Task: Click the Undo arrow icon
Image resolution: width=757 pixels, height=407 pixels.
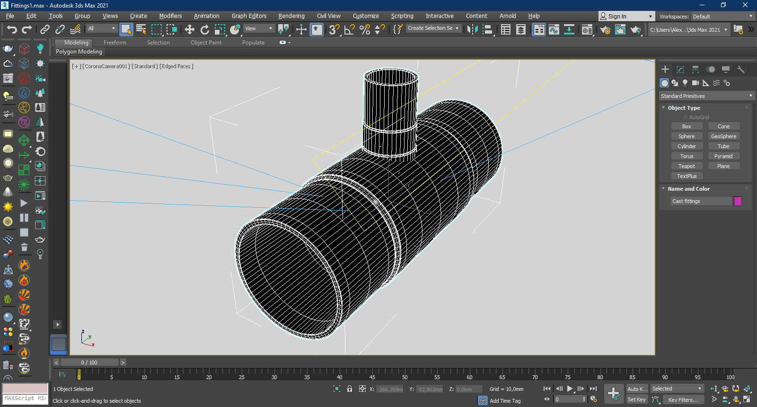Action: (12, 29)
